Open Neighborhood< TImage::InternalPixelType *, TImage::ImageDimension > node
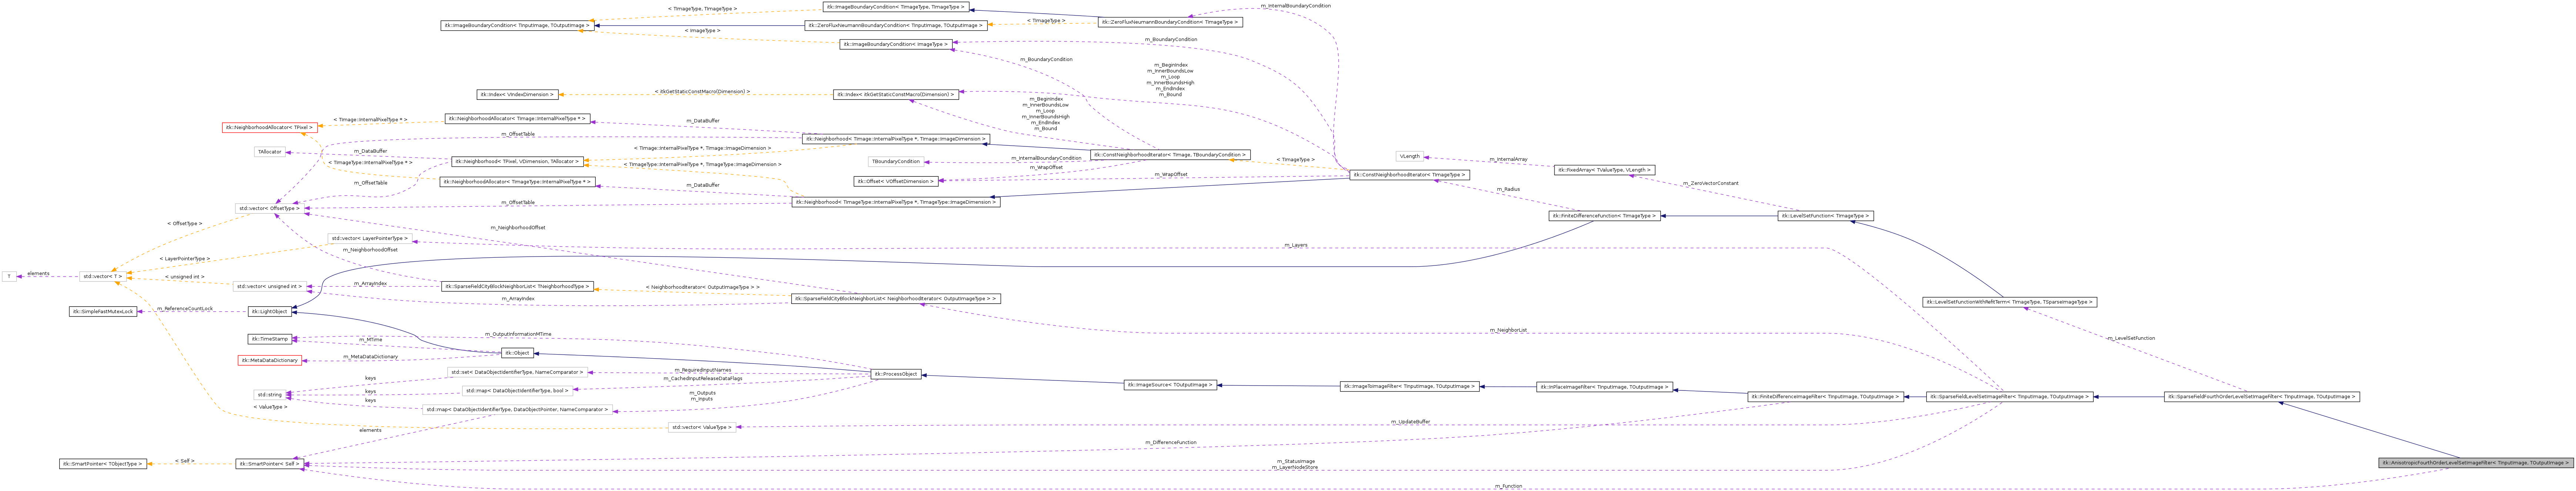The width and height of the screenshot is (2576, 491). point(896,139)
